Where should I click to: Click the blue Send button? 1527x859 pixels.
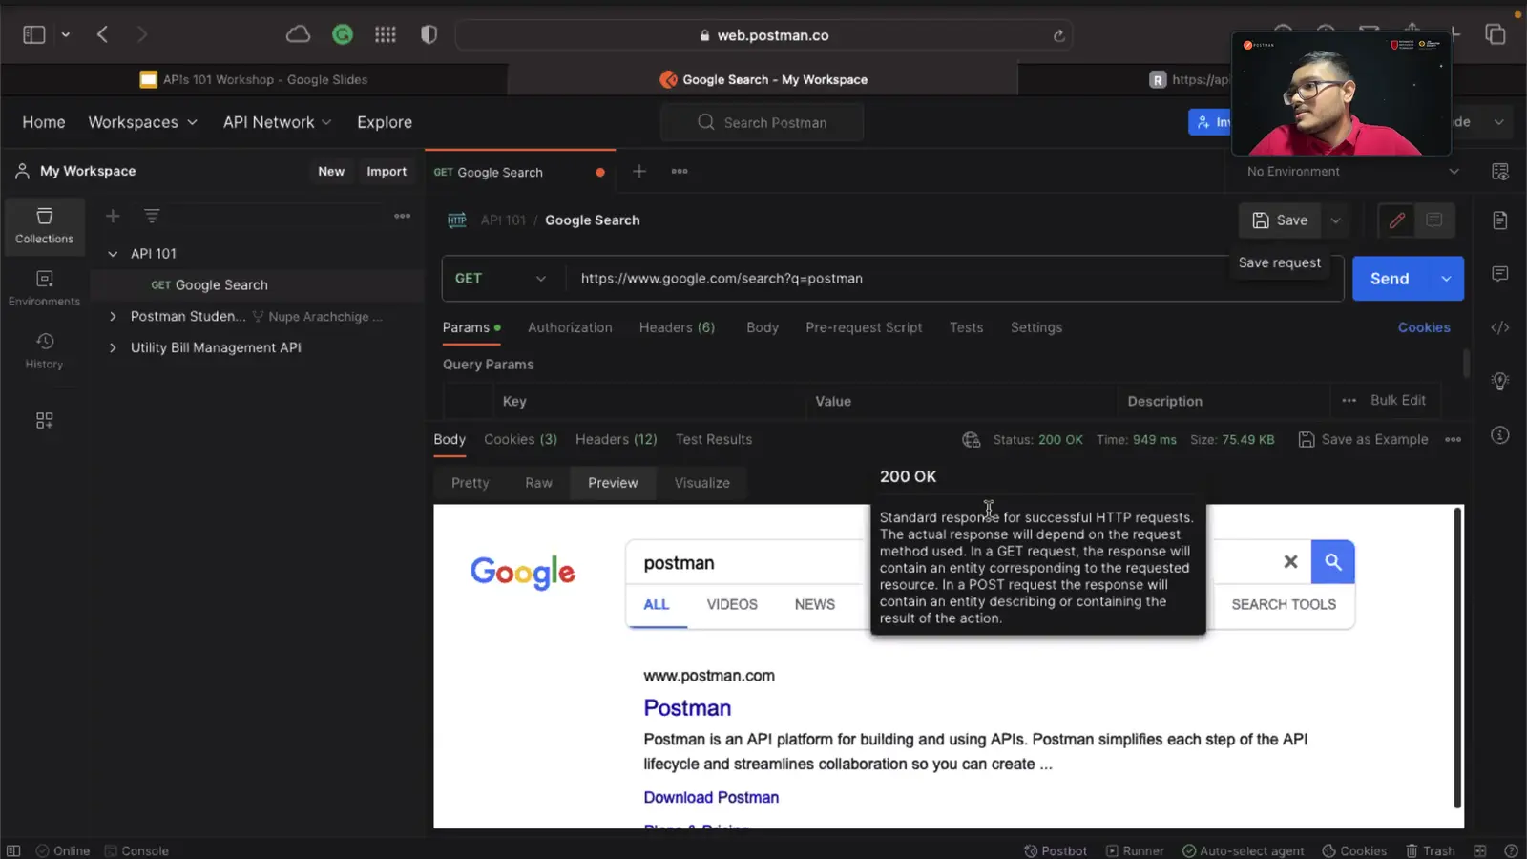tap(1390, 279)
